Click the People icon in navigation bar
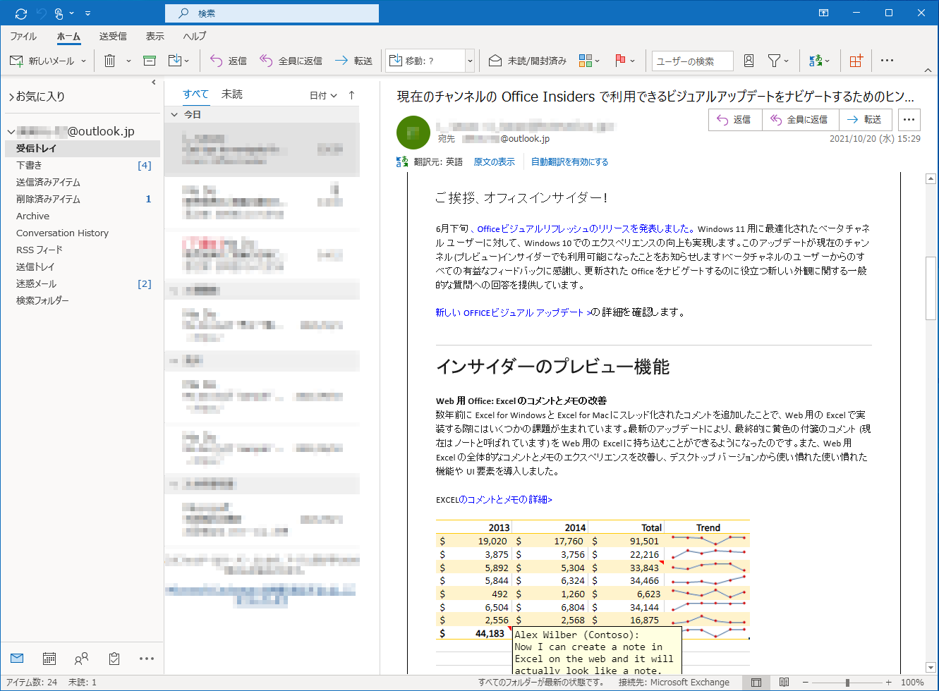This screenshot has height=691, width=939. pos(80,658)
